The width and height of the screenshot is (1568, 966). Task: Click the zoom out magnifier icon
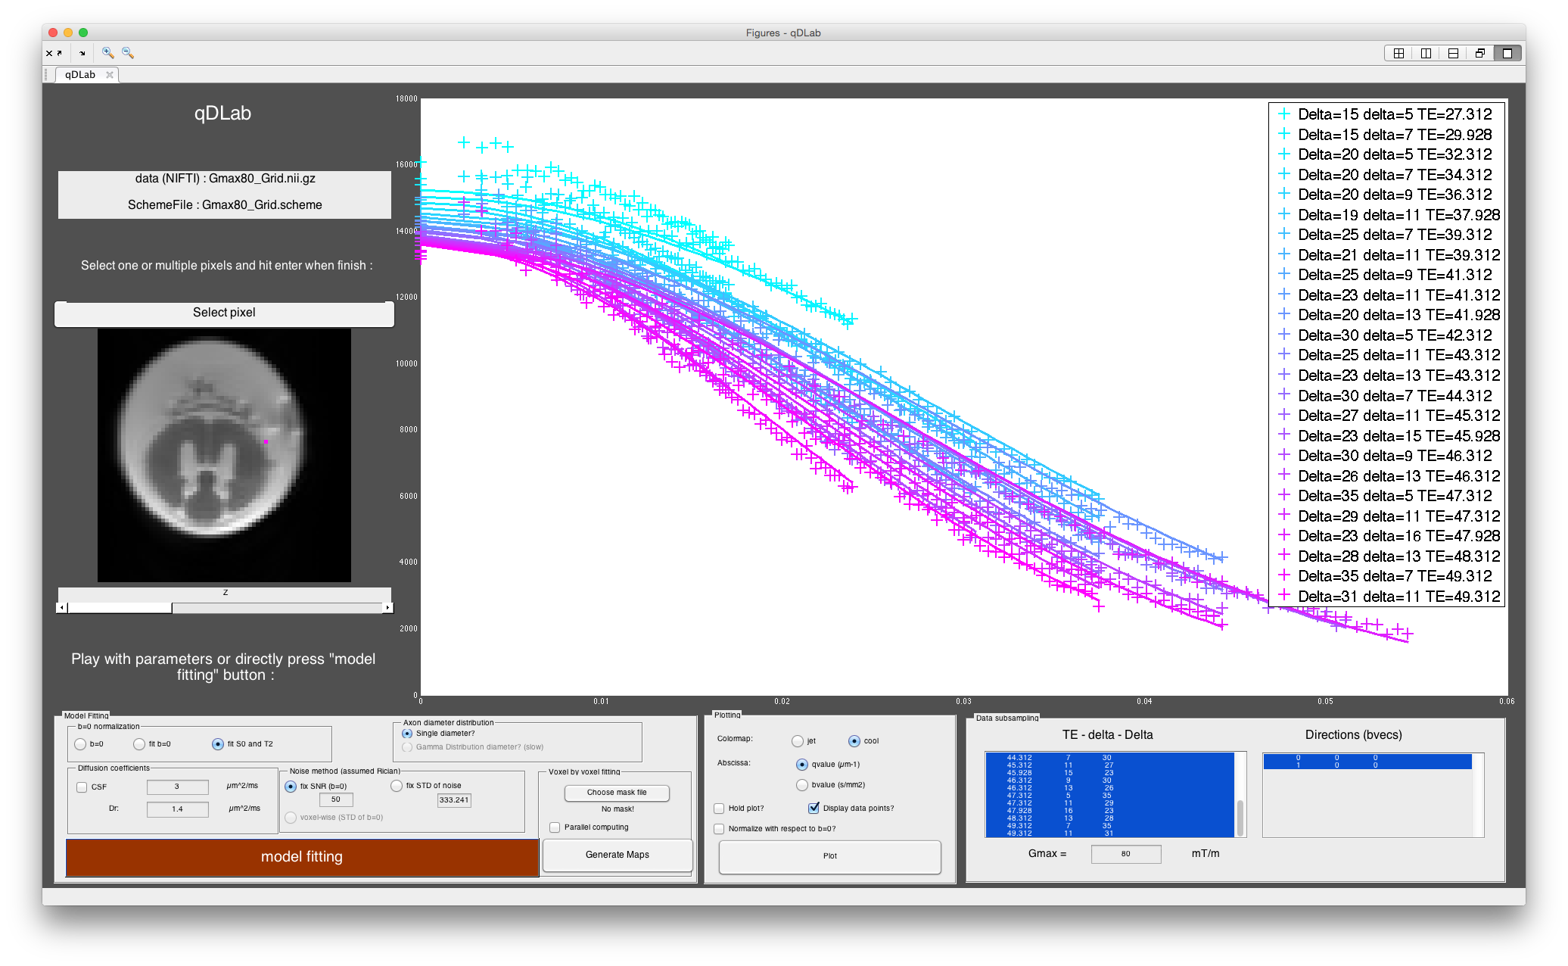(x=128, y=53)
